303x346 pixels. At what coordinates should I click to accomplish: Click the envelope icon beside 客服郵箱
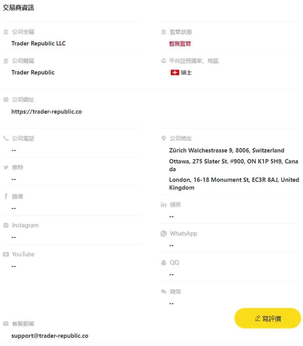6,324
